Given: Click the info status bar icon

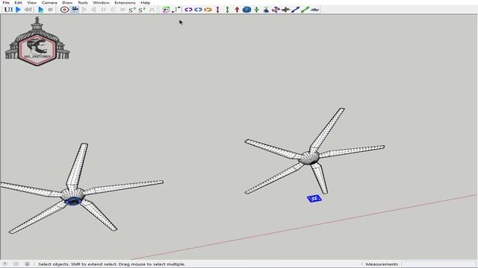Looking at the screenshot, I should (16, 264).
